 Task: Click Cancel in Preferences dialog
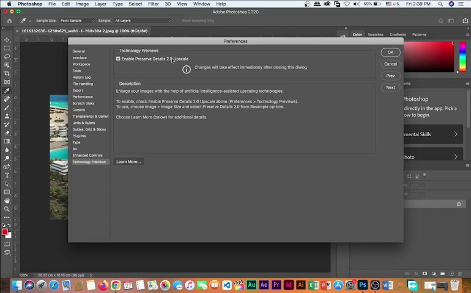coord(390,64)
